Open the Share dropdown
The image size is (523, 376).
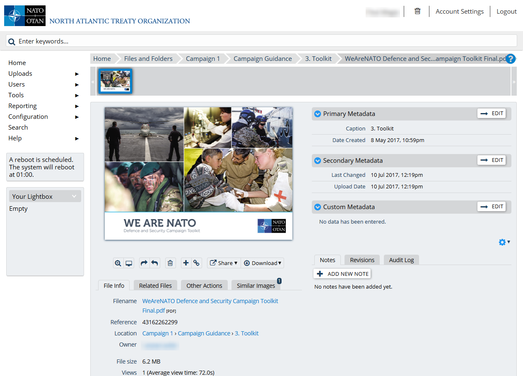(224, 263)
